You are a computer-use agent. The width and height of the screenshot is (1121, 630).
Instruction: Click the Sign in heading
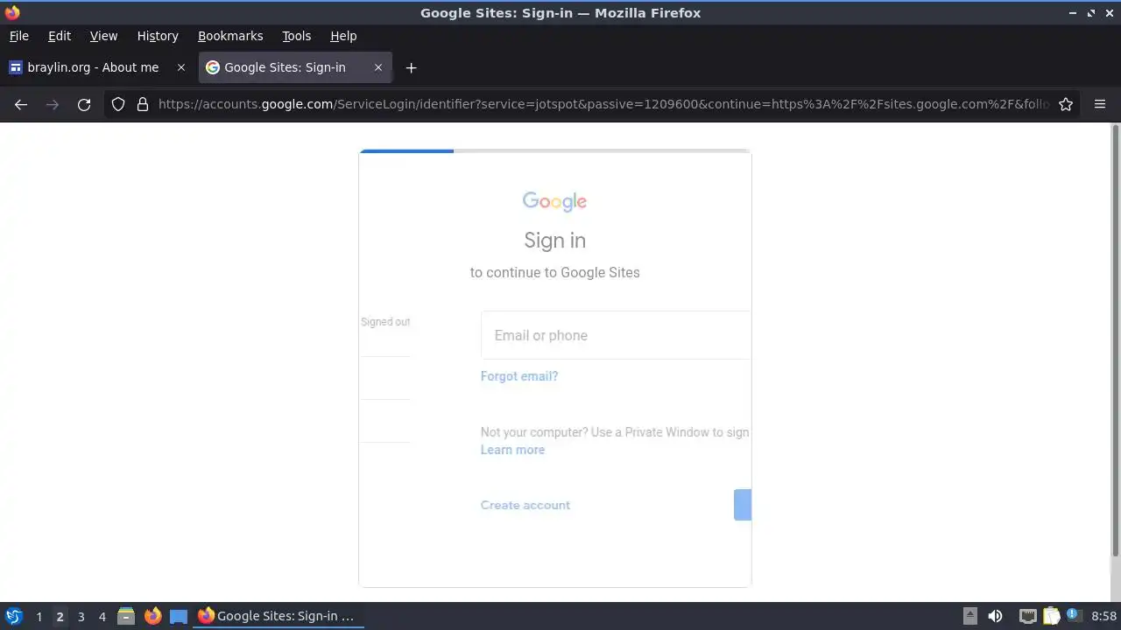555,241
